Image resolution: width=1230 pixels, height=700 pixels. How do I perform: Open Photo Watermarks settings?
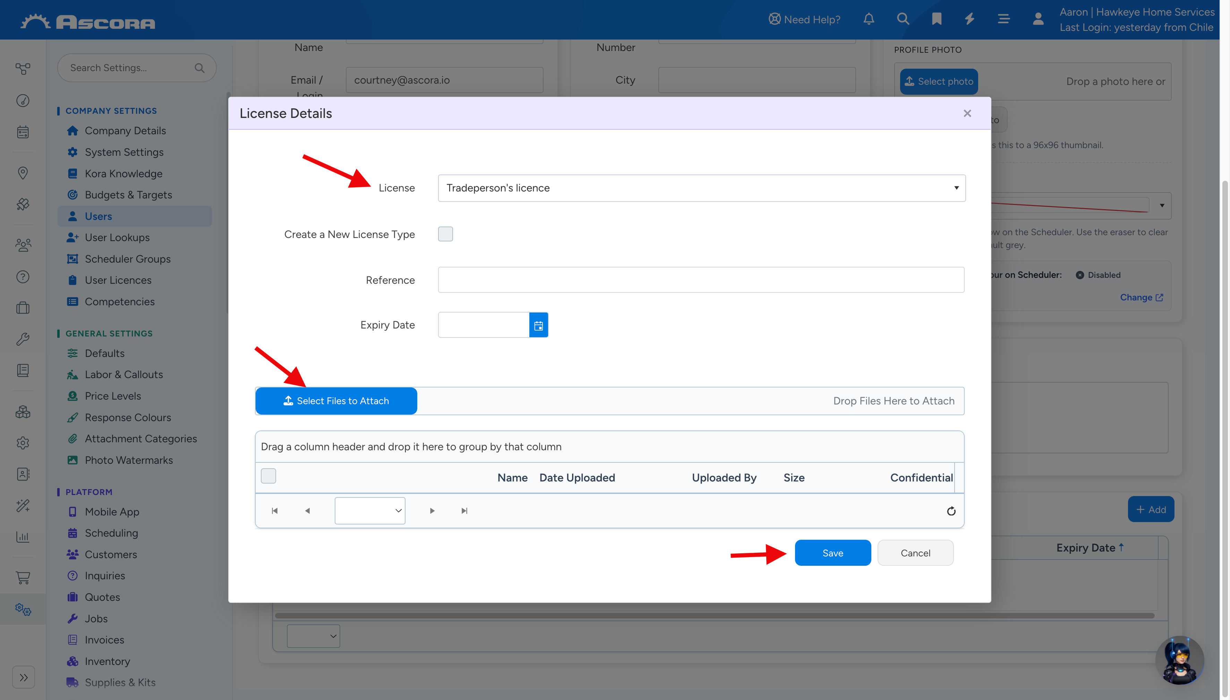129,461
